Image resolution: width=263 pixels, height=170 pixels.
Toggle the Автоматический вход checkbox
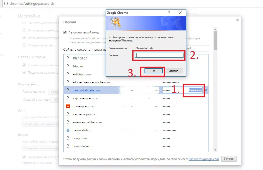pyautogui.click(x=65, y=32)
